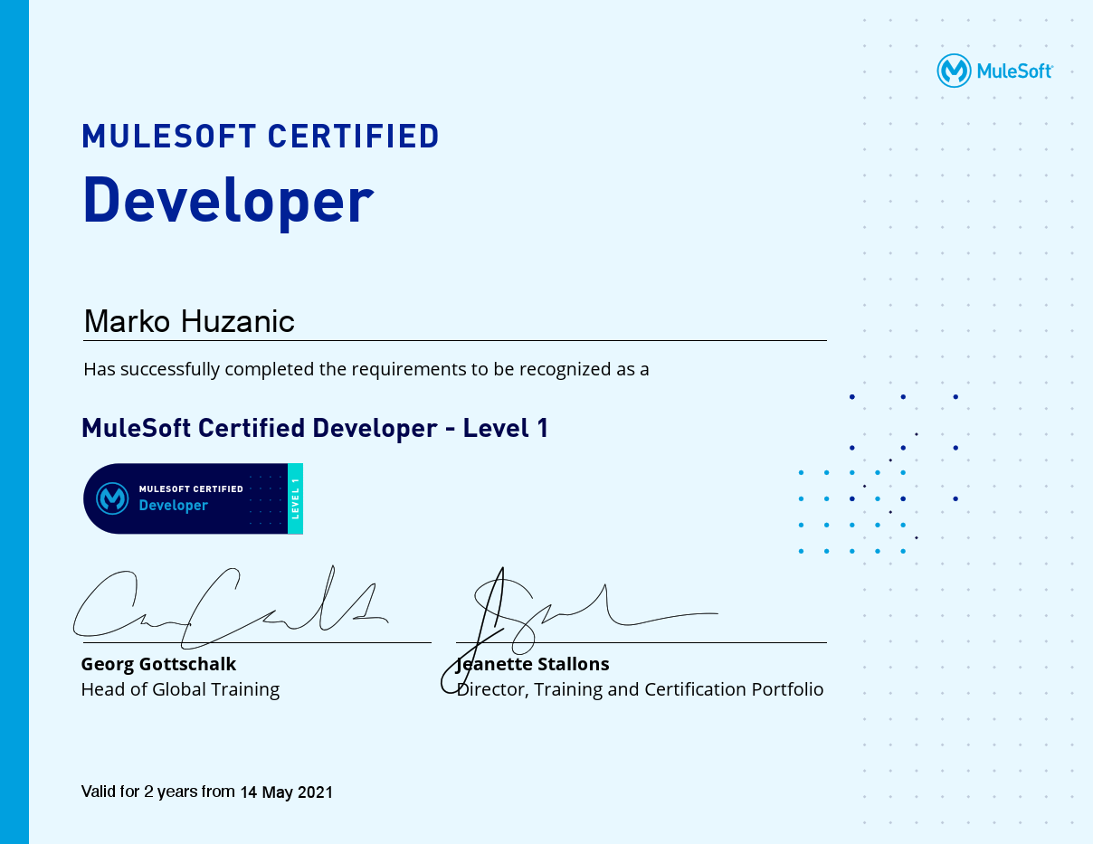Select the MULESOFT CERTIFIED heading
Screen dimensions: 1093x844
260,136
